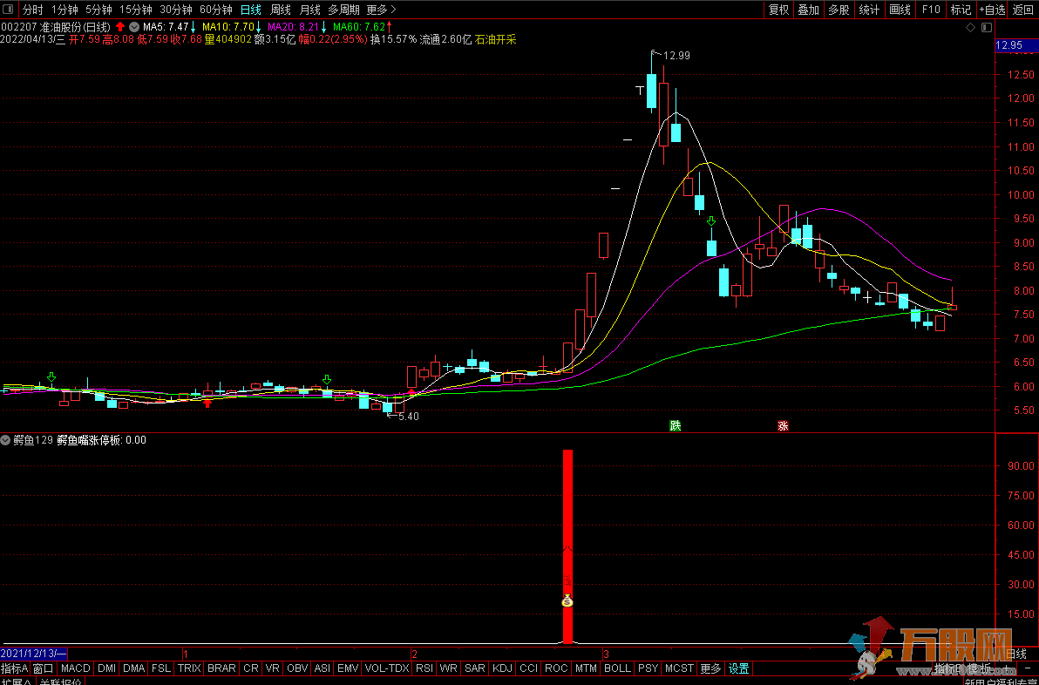Click the 叠加 overlay button
The image size is (1039, 685).
pyautogui.click(x=809, y=10)
